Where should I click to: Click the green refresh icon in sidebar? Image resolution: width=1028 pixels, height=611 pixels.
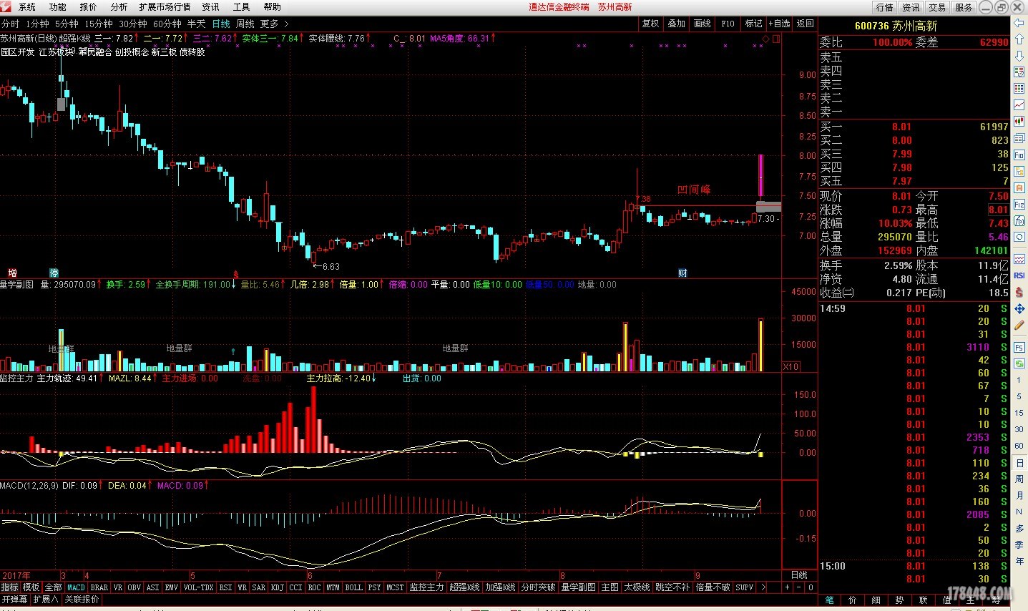point(1019,363)
